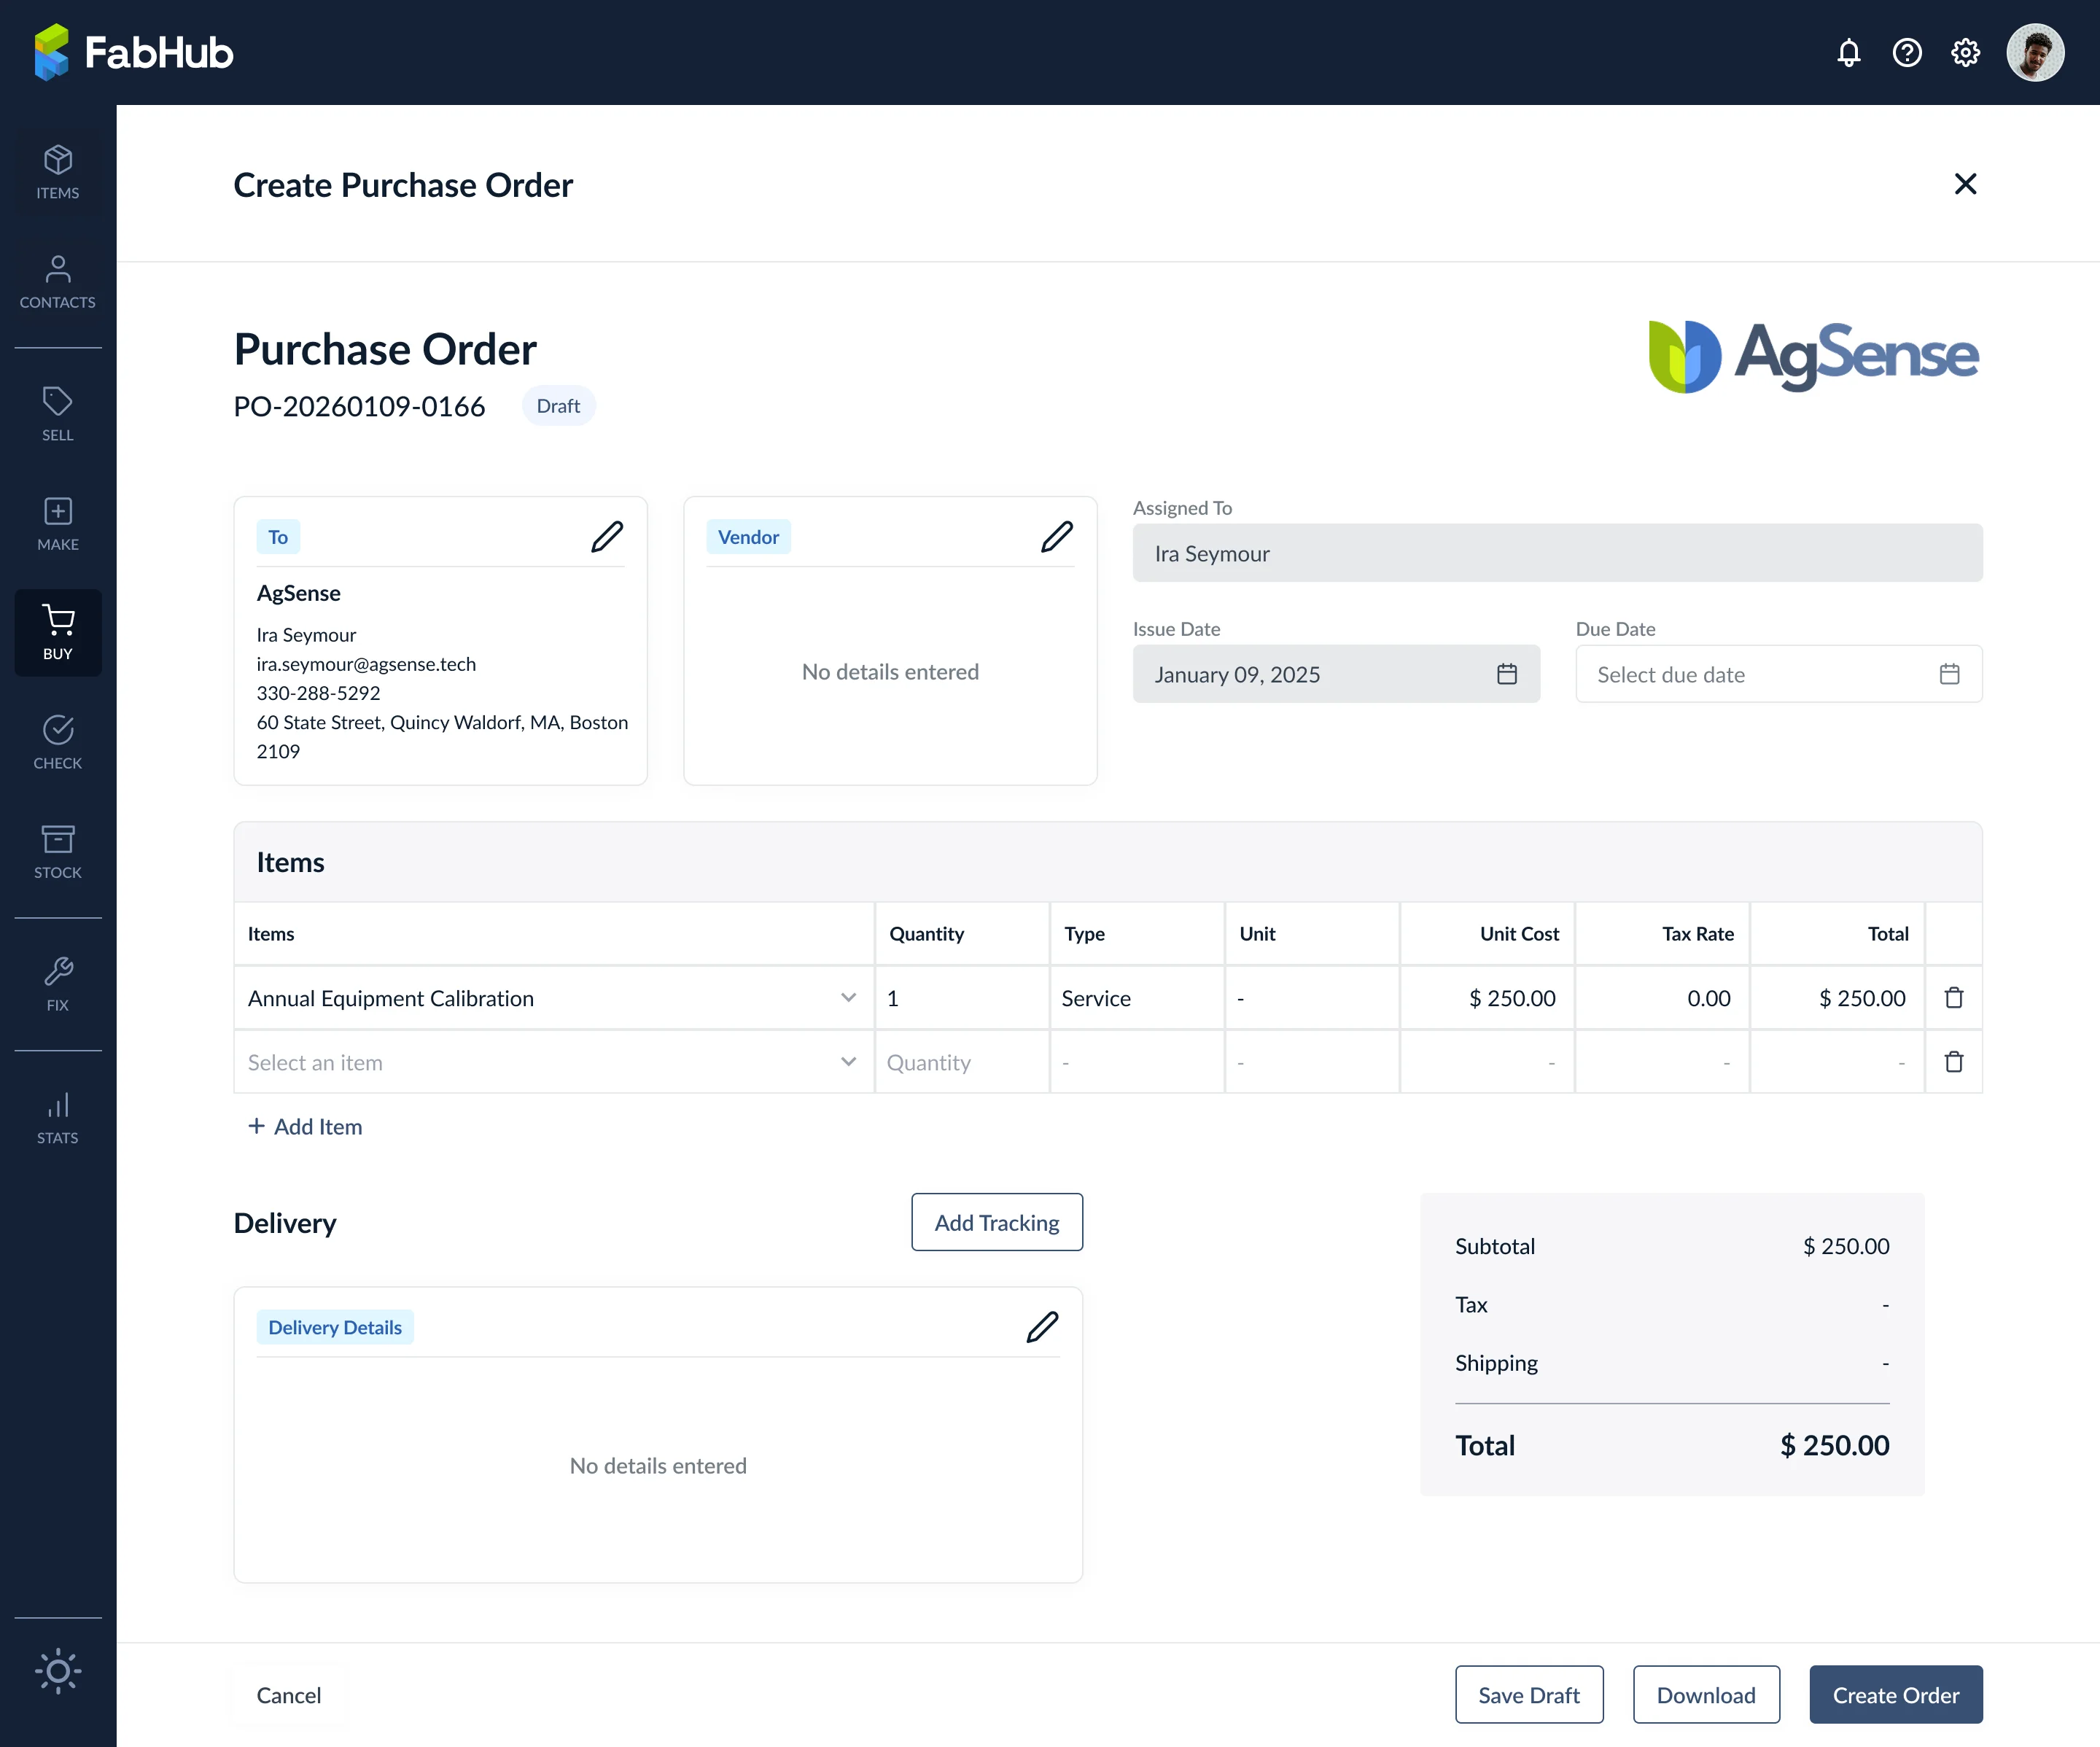2100x1747 pixels.
Task: Toggle the light/dark theme sun icon
Action: [x=58, y=1670]
